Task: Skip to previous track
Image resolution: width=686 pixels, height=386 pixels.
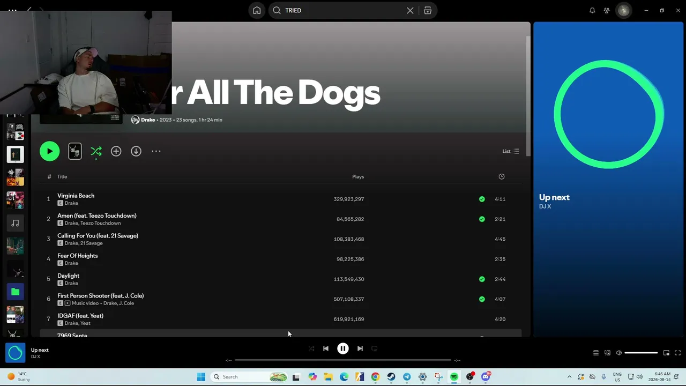Action: 326,348
